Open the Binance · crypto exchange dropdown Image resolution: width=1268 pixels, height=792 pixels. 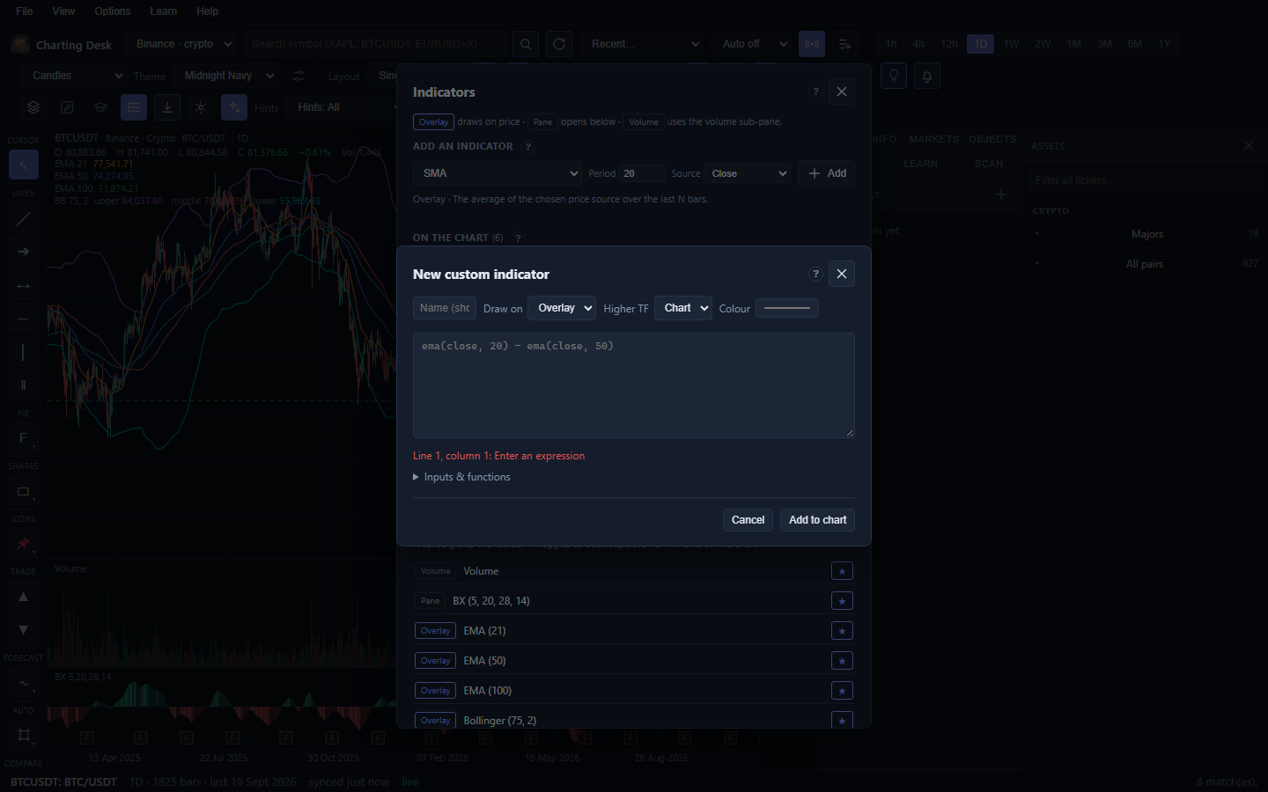pos(181,44)
